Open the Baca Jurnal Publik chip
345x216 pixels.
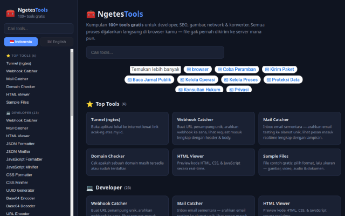(149, 80)
